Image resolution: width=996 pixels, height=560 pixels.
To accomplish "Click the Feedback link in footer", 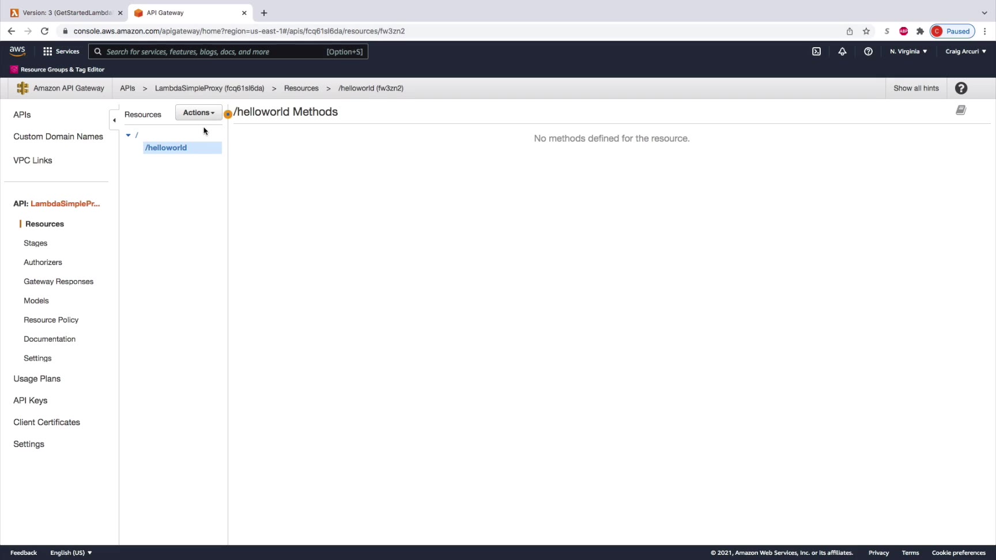I will pyautogui.click(x=24, y=553).
